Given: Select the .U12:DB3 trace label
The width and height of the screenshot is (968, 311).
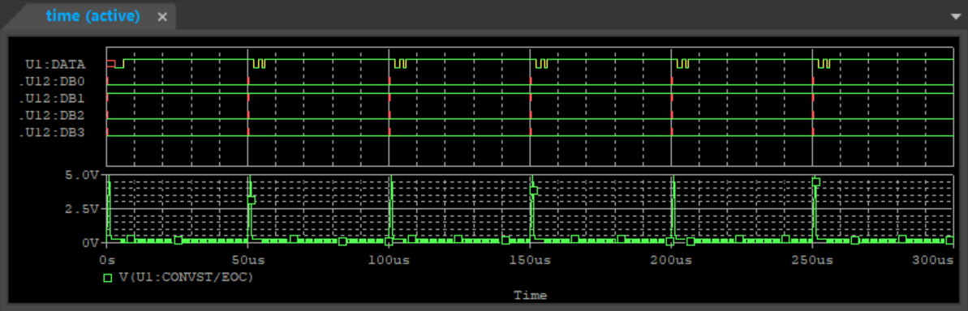Looking at the screenshot, I should pos(52,132).
